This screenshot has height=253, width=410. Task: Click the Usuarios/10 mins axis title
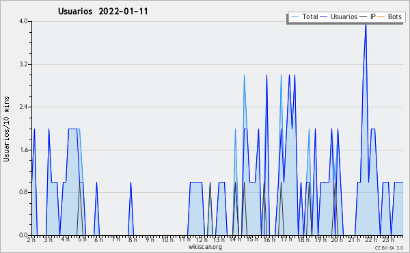(x=6, y=129)
